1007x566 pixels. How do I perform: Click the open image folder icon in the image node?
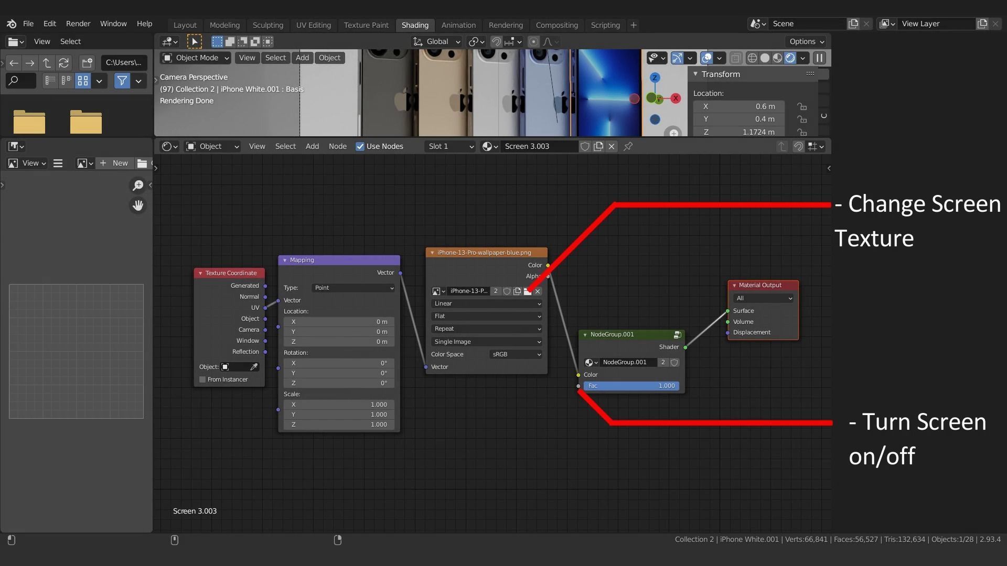point(528,291)
